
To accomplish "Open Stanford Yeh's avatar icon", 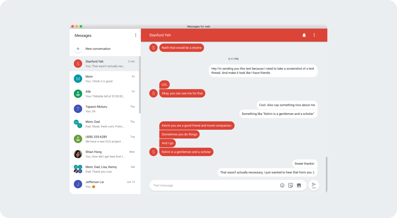I will click(x=78, y=63).
